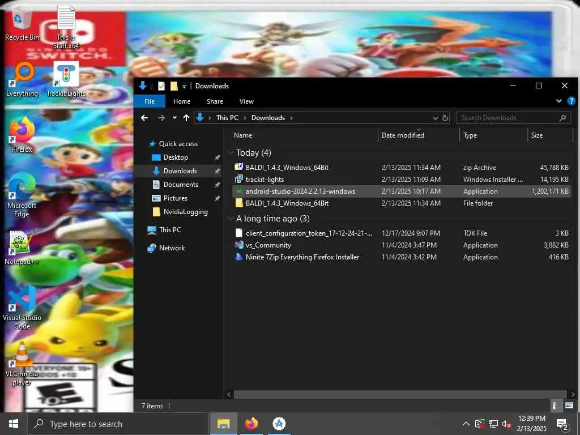The image size is (580, 435).
Task: Select the trackit-lights installer file
Action: [x=402, y=180]
